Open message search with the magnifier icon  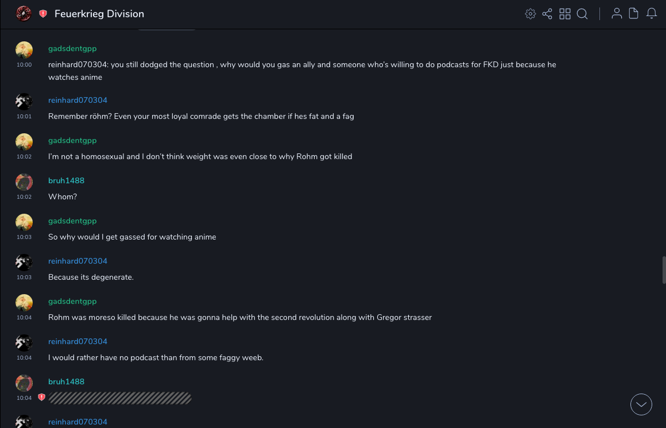tap(582, 14)
